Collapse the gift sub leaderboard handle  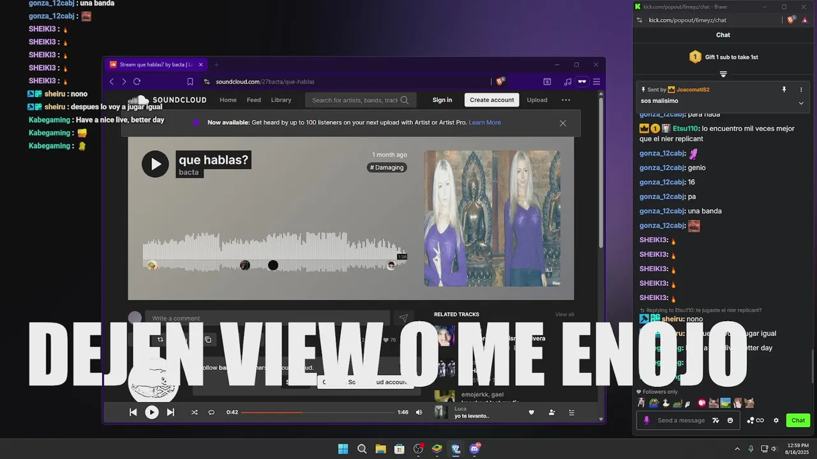tap(723, 75)
